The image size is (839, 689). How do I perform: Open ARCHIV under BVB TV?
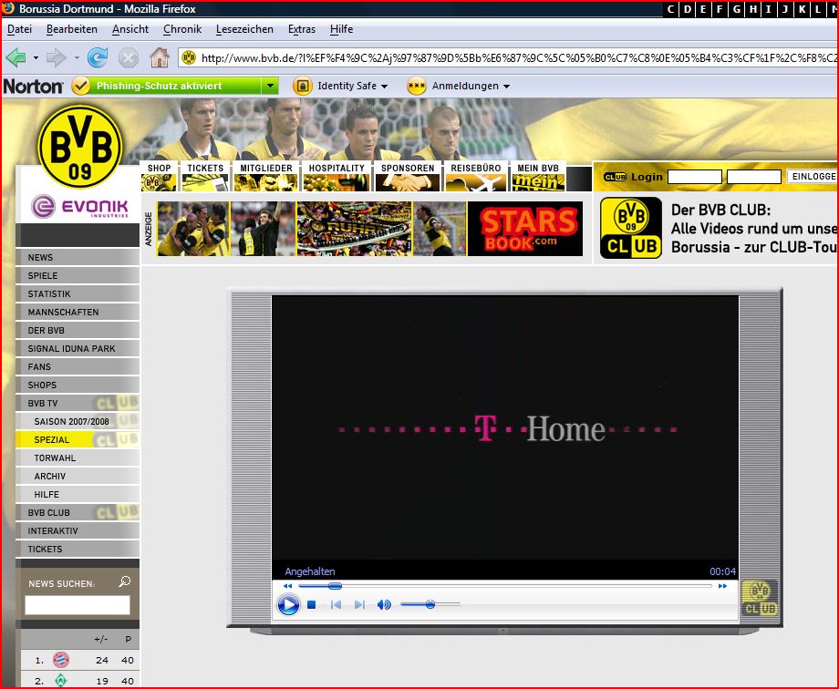pyautogui.click(x=78, y=476)
